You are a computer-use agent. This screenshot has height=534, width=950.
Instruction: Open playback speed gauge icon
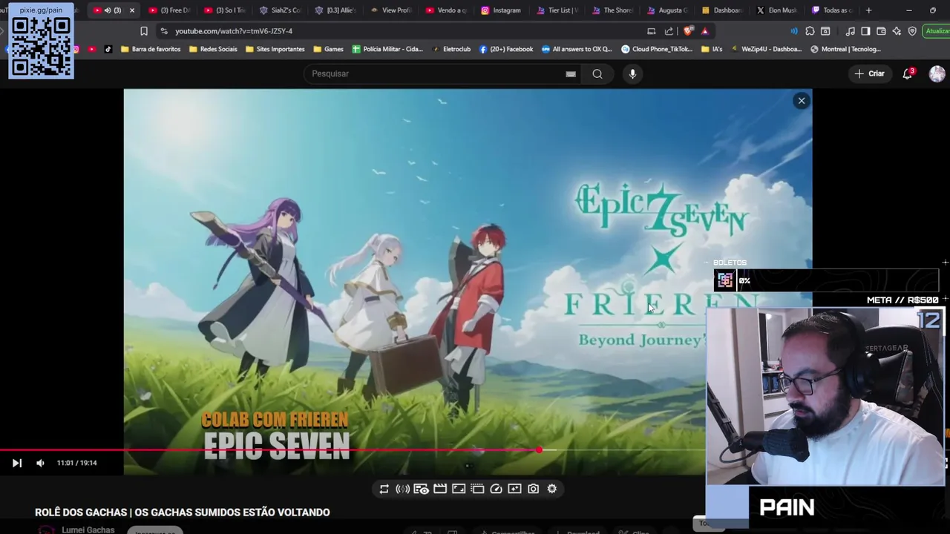coord(496,489)
